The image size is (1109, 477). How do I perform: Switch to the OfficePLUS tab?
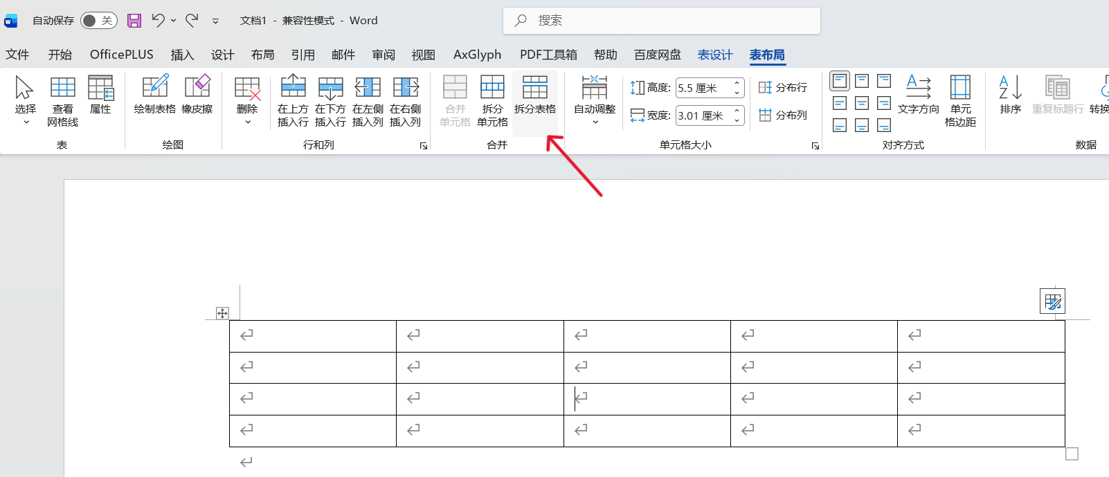(122, 55)
